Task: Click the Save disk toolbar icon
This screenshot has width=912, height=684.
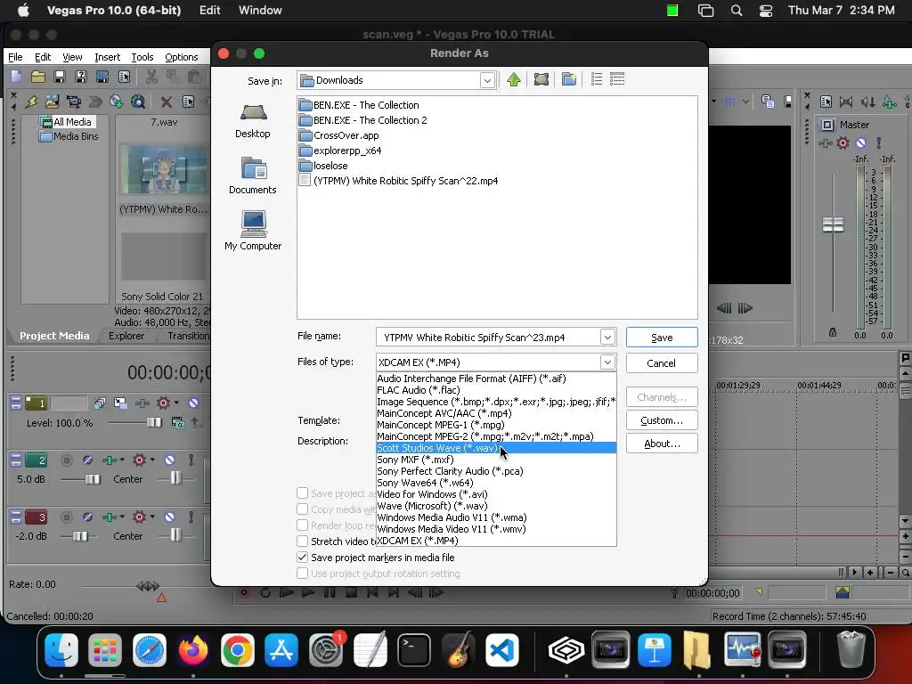Action: [x=60, y=77]
